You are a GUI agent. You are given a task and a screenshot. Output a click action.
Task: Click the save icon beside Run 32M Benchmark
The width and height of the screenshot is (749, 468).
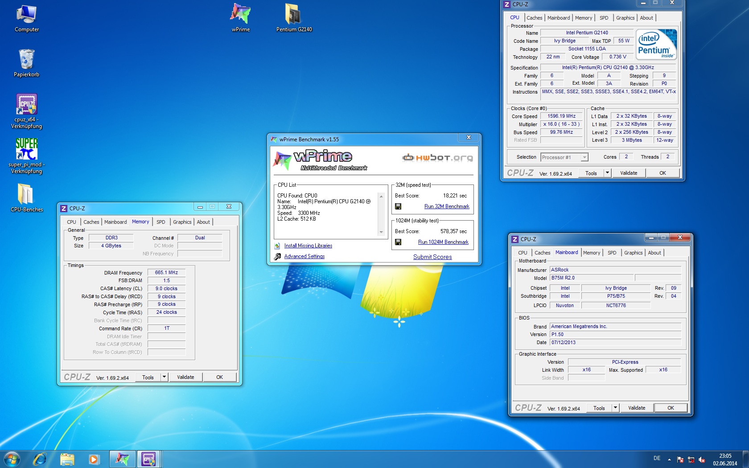(x=398, y=206)
